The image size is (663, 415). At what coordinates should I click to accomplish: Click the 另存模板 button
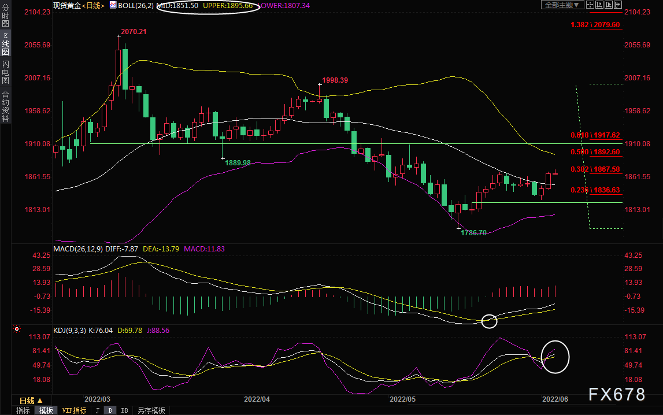point(151,410)
